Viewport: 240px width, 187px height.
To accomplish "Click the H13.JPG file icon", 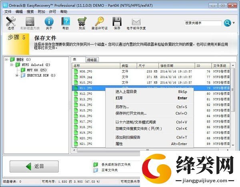I will coord(76,99).
